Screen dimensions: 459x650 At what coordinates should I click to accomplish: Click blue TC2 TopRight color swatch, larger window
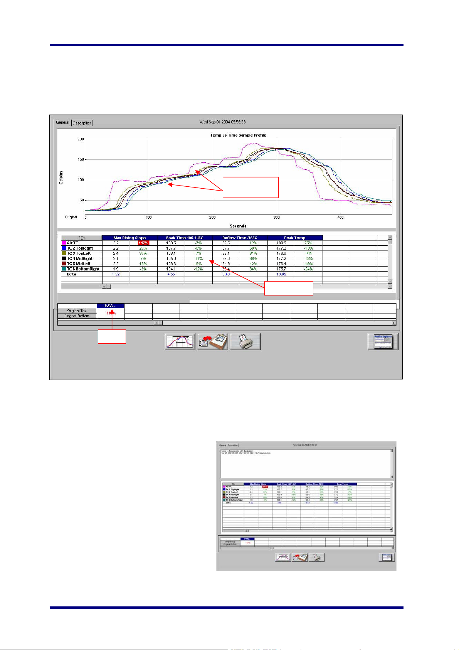[x=64, y=248]
